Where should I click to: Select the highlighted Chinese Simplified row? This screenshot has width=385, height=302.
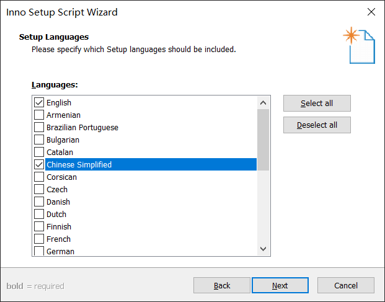[x=151, y=164]
